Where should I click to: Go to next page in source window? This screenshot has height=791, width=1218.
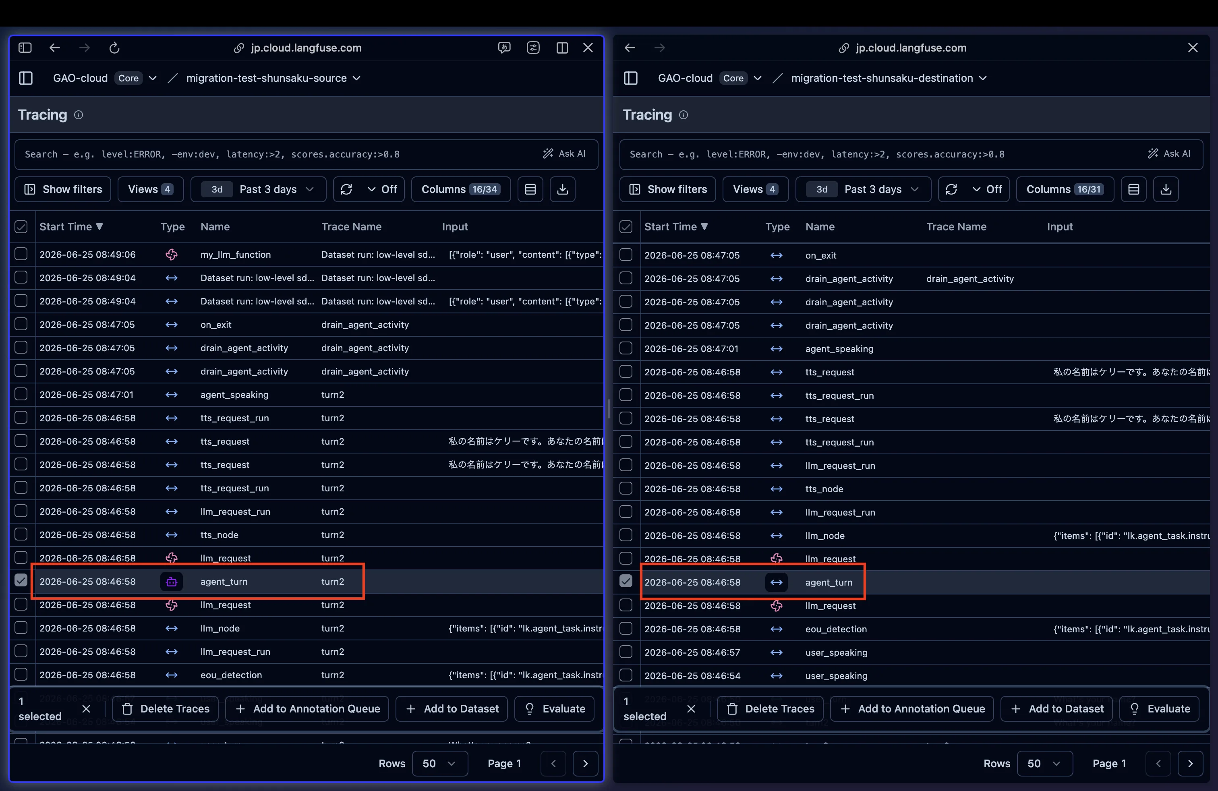pos(586,763)
